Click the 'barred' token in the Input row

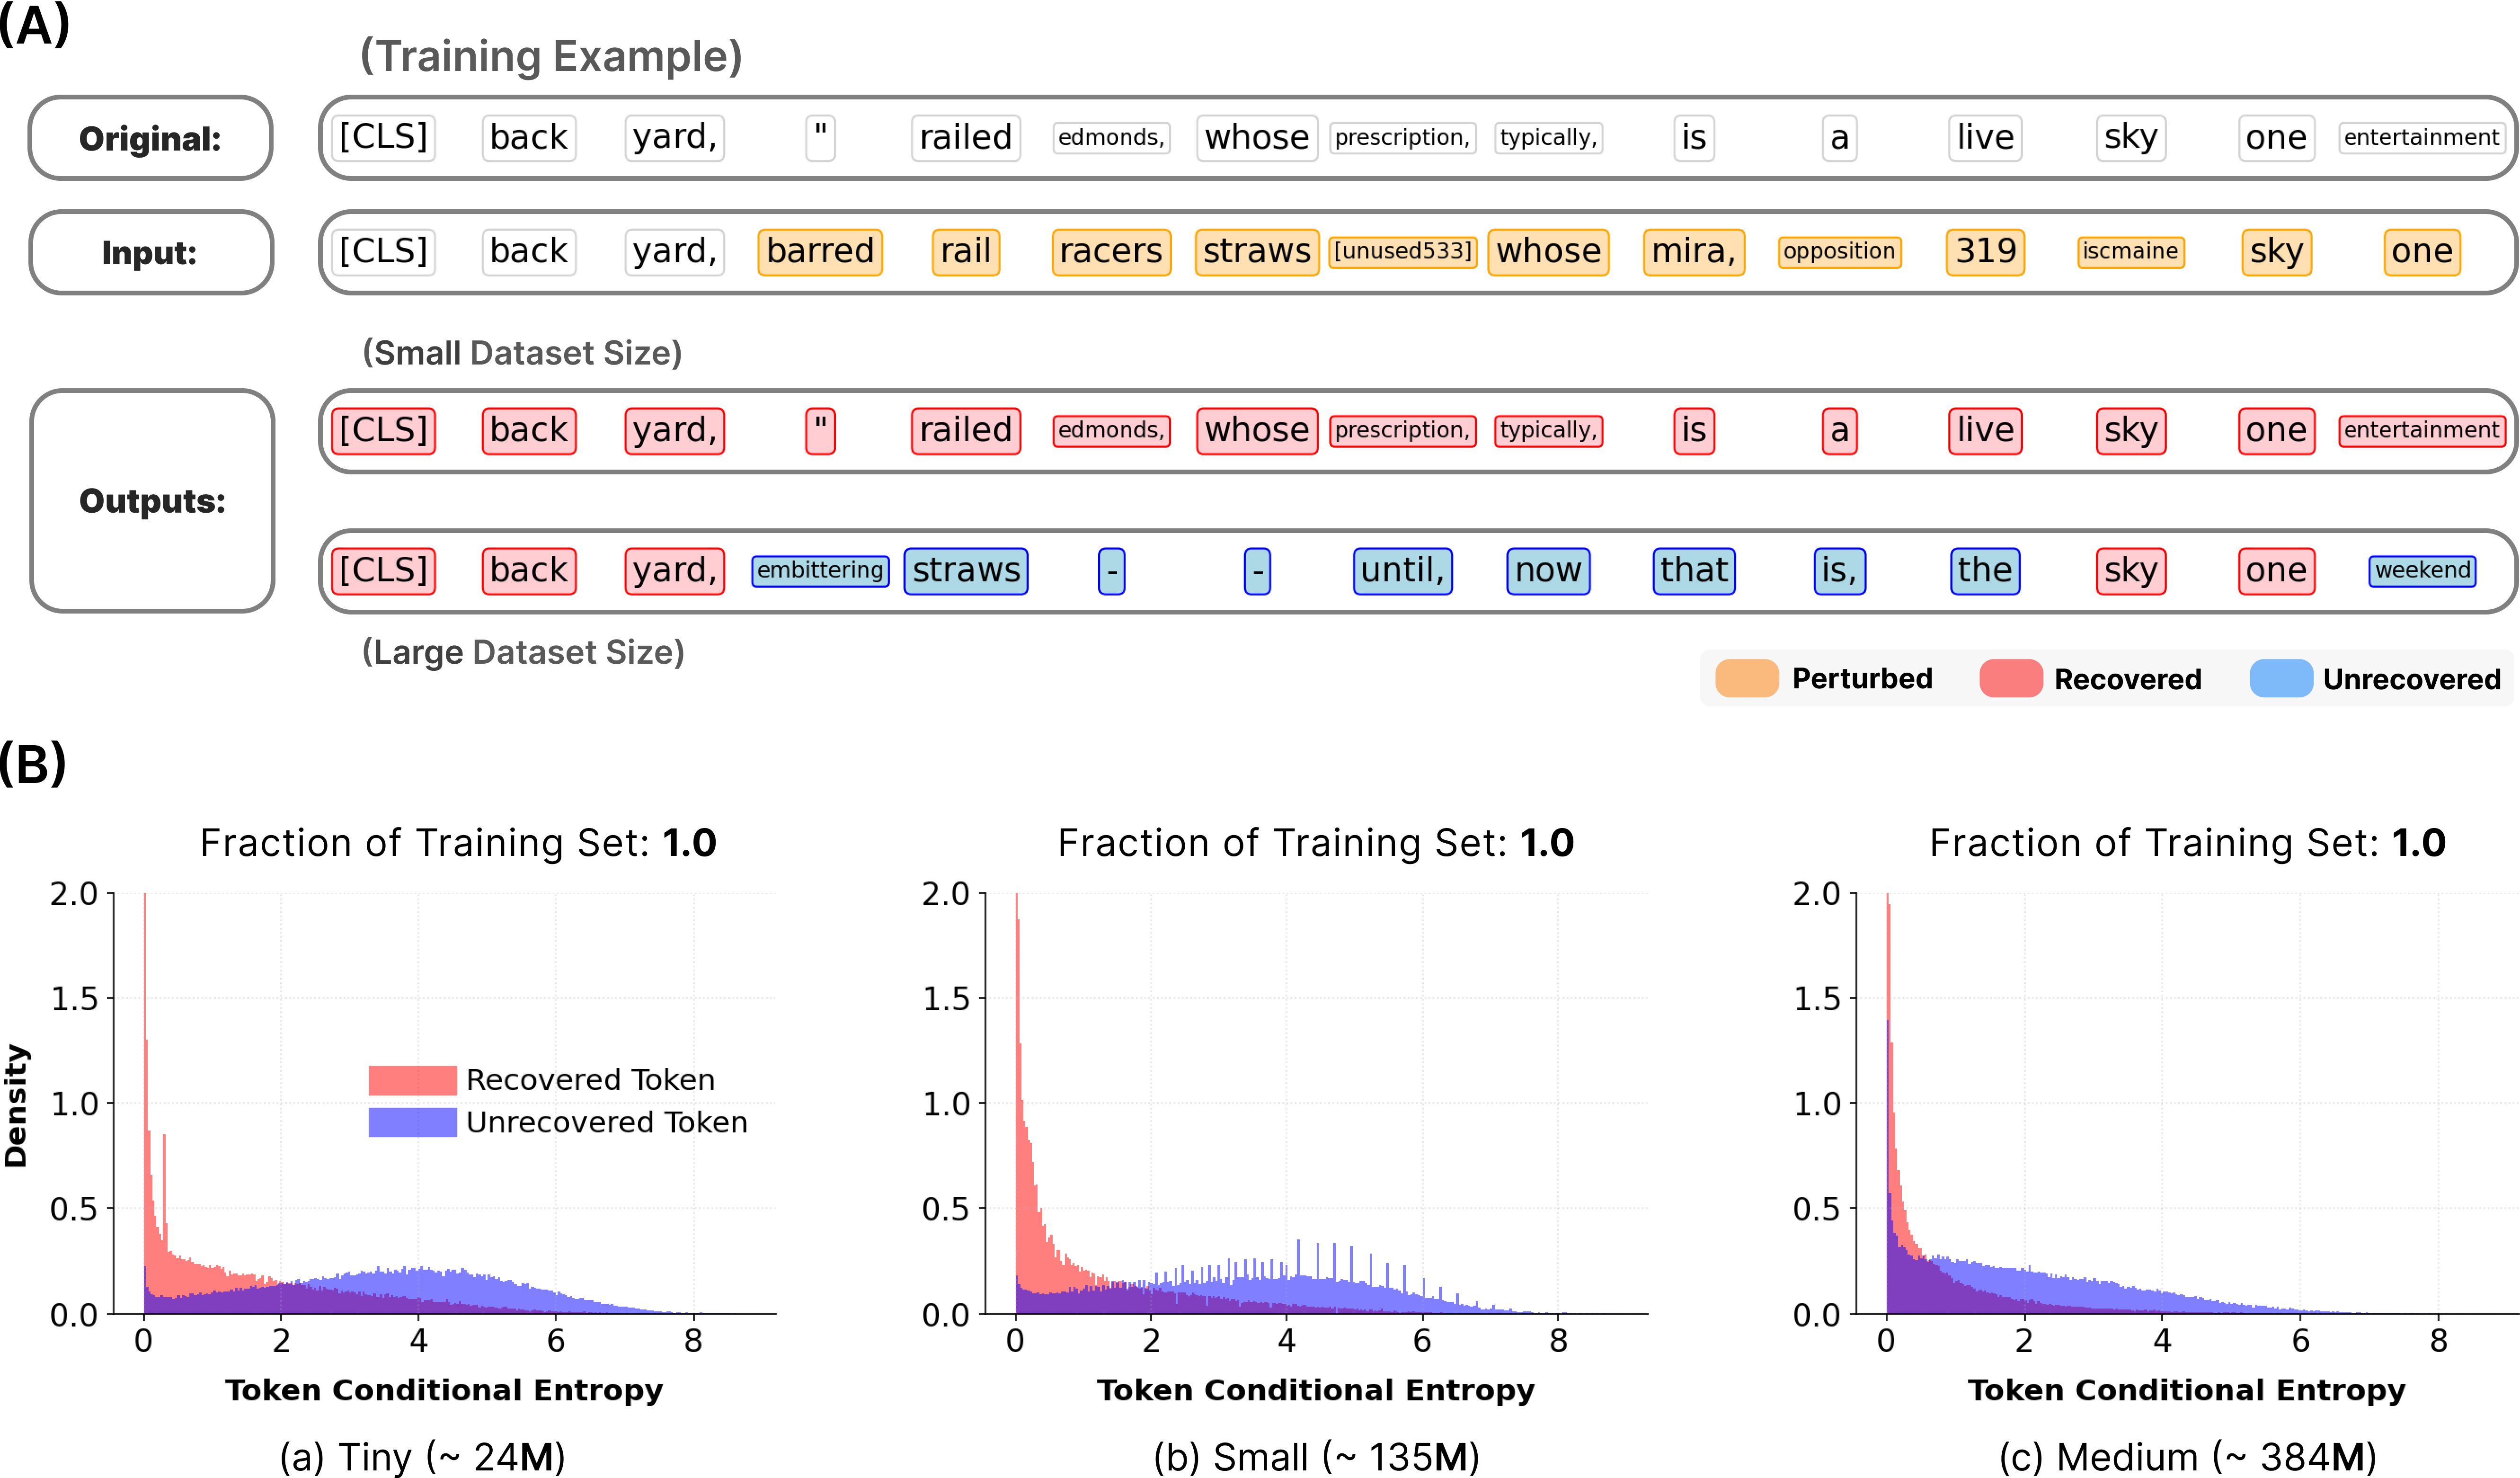pos(820,251)
